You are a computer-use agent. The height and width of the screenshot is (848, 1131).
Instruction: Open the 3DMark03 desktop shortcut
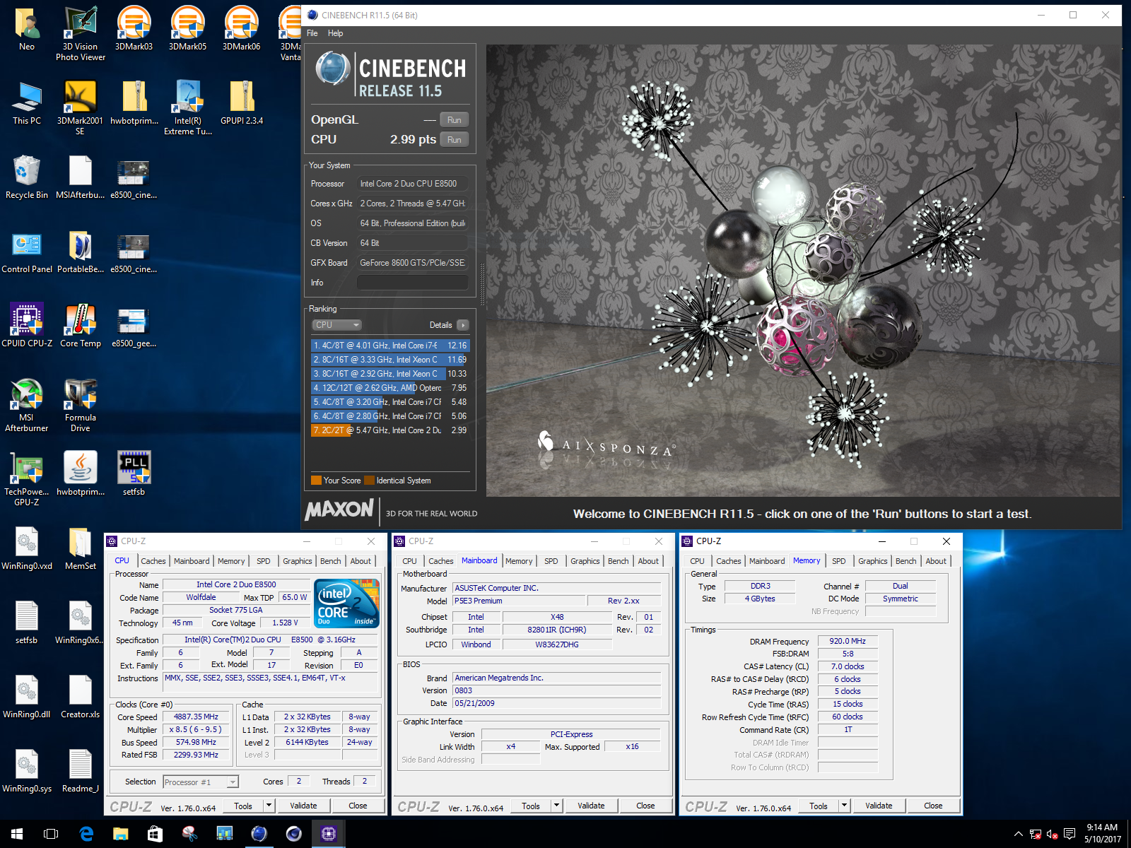point(134,28)
